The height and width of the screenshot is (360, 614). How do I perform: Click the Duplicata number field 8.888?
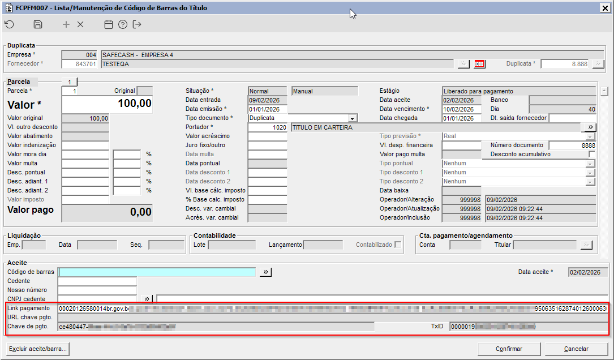[x=565, y=64]
